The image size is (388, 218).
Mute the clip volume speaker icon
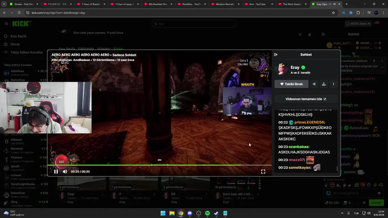click(x=65, y=172)
